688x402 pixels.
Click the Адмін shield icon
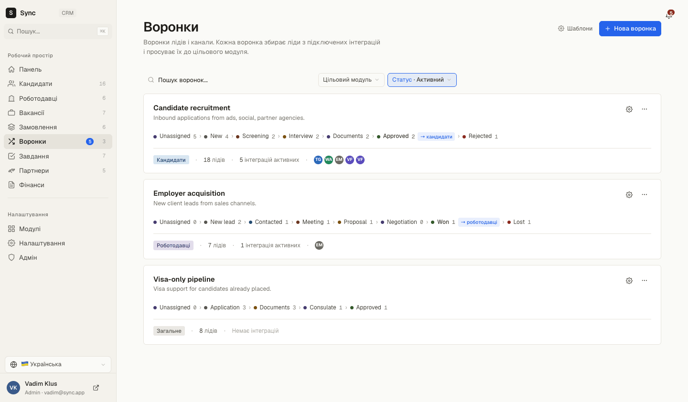click(x=11, y=258)
